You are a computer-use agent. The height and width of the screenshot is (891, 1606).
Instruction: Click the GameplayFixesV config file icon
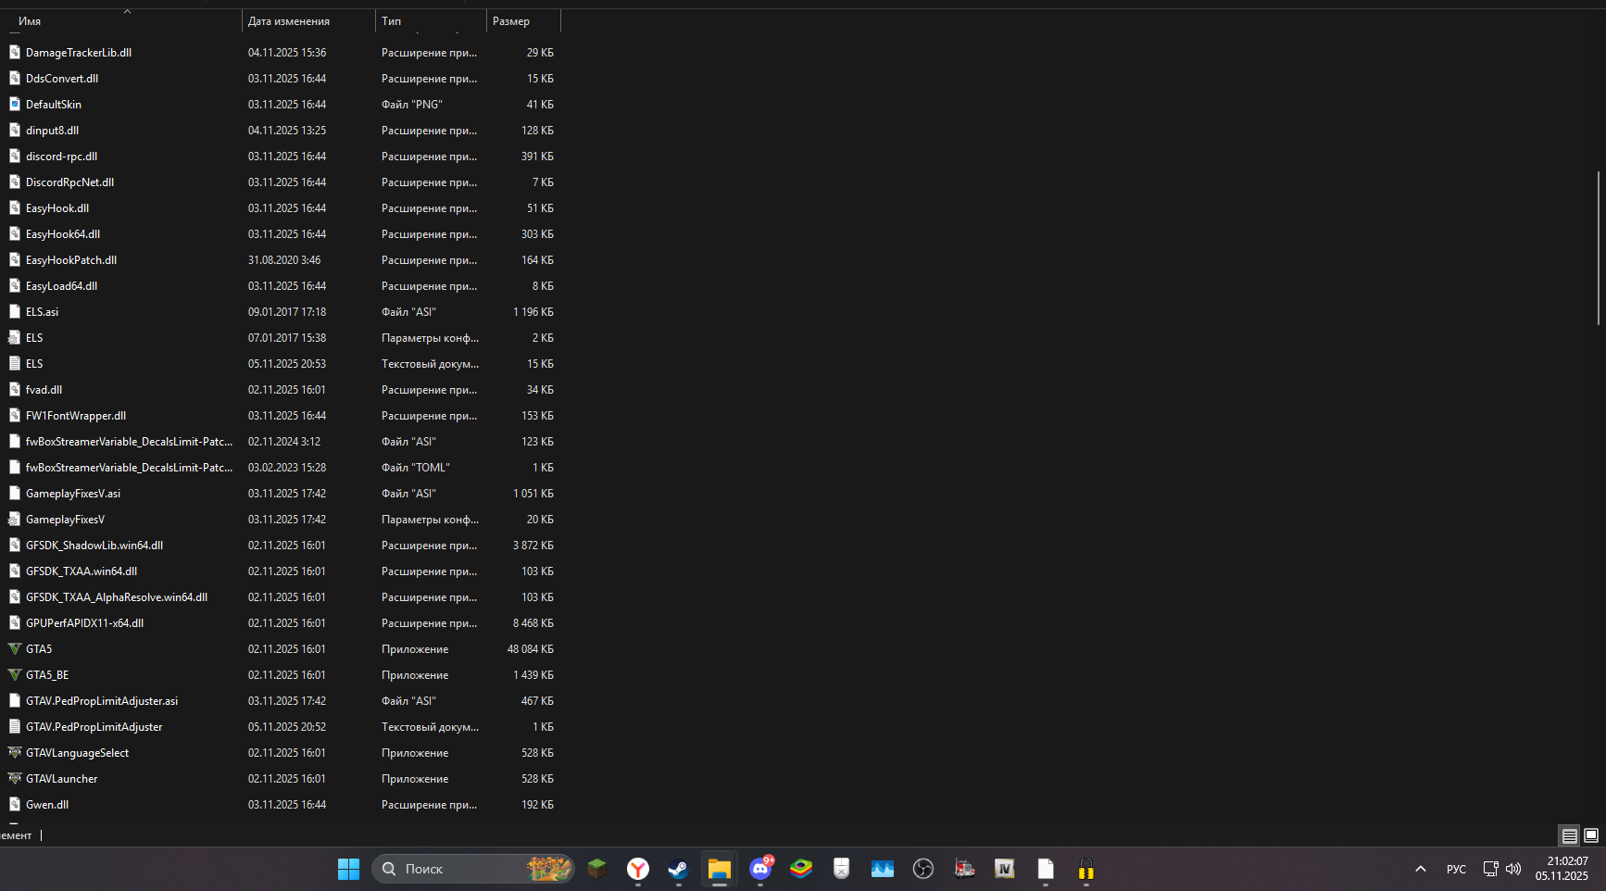point(15,520)
